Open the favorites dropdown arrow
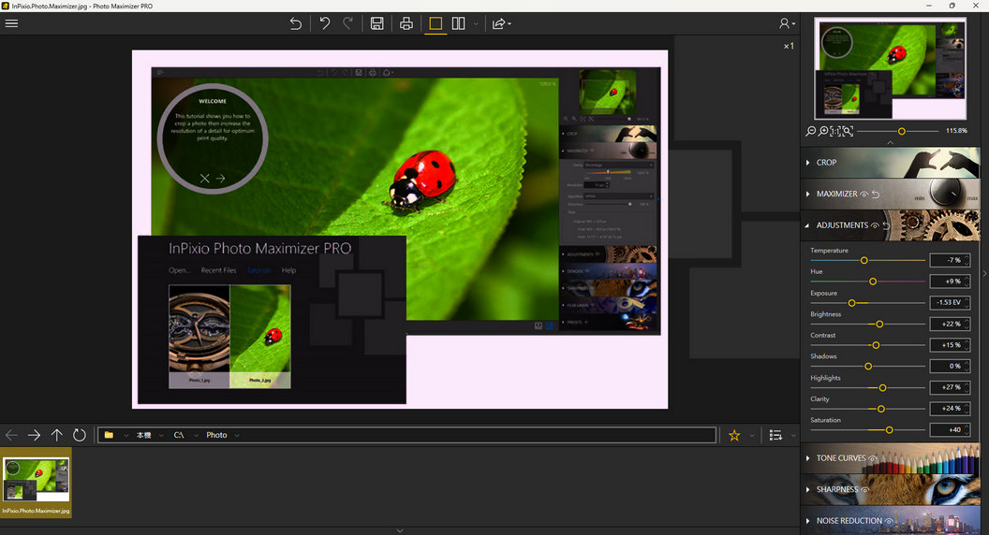This screenshot has height=535, width=989. pyautogui.click(x=751, y=436)
